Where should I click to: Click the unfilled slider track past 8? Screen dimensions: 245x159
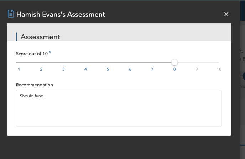198,62
